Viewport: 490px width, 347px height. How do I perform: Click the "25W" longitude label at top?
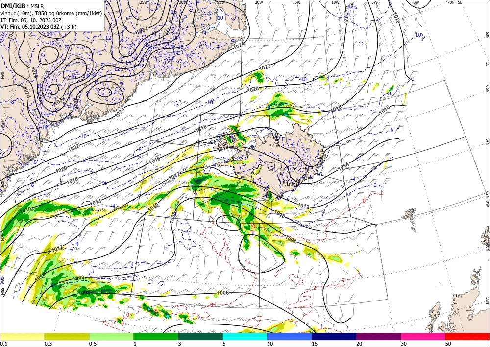click(x=221, y=2)
